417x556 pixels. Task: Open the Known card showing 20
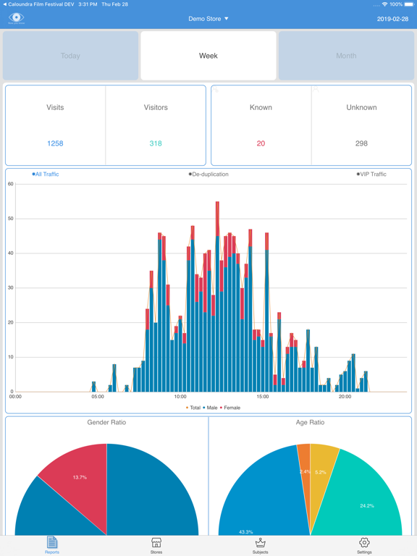(261, 125)
